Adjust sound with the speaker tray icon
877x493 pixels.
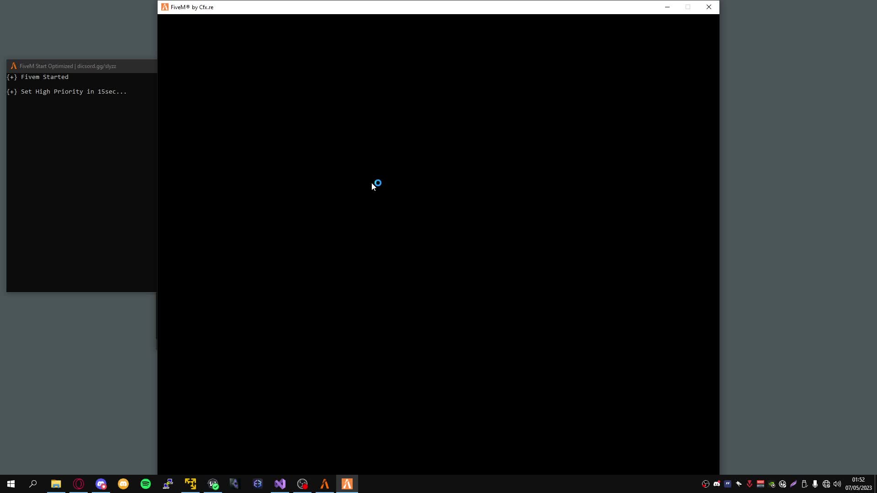837,484
